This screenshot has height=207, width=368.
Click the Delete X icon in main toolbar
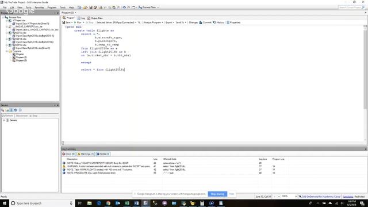coord(118,7)
